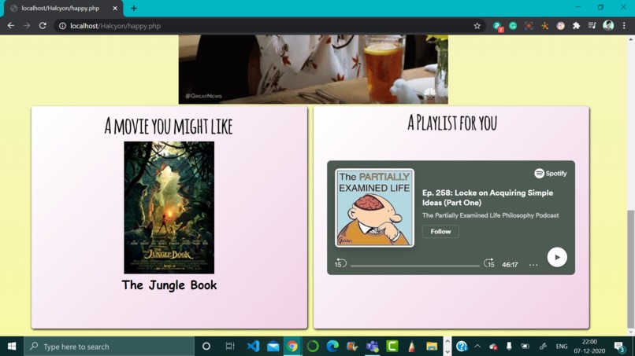Open the pink round extension icon
The image size is (635, 356).
[x=560, y=26]
